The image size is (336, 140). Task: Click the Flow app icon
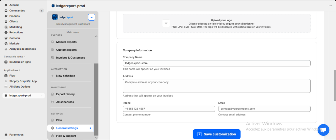[x=6, y=76]
